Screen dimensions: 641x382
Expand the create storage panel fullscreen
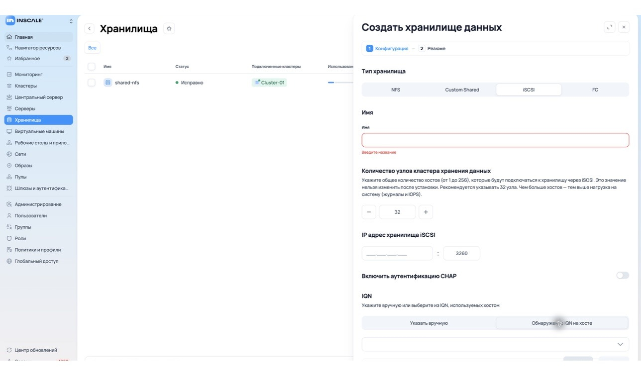coord(610,27)
